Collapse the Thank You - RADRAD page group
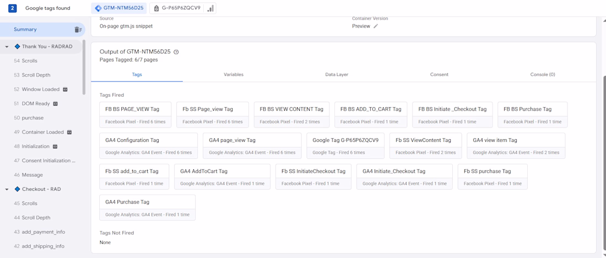The height and width of the screenshot is (258, 606). tap(7, 47)
